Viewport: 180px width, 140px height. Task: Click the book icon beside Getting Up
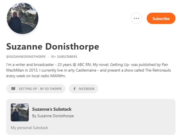point(13,89)
